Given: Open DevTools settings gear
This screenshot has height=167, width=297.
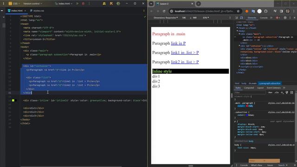Looking at the screenshot, I should click(x=285, y=18).
